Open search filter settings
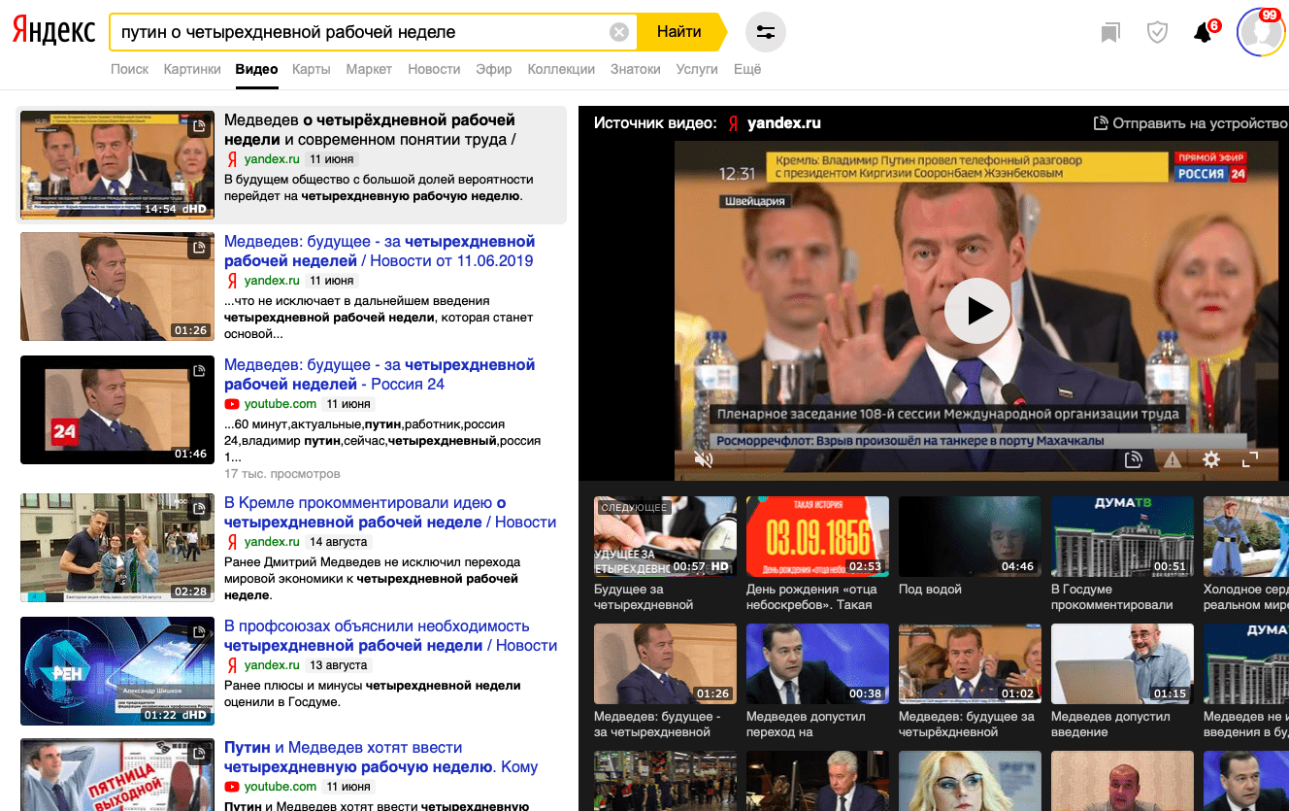 pos(766,32)
